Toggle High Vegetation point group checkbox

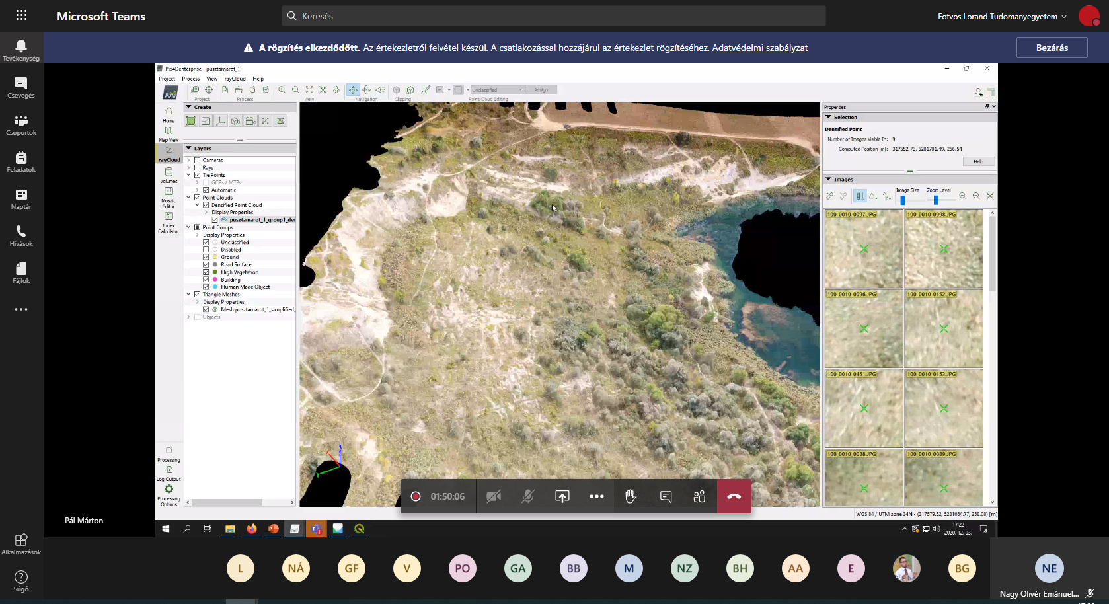(206, 272)
